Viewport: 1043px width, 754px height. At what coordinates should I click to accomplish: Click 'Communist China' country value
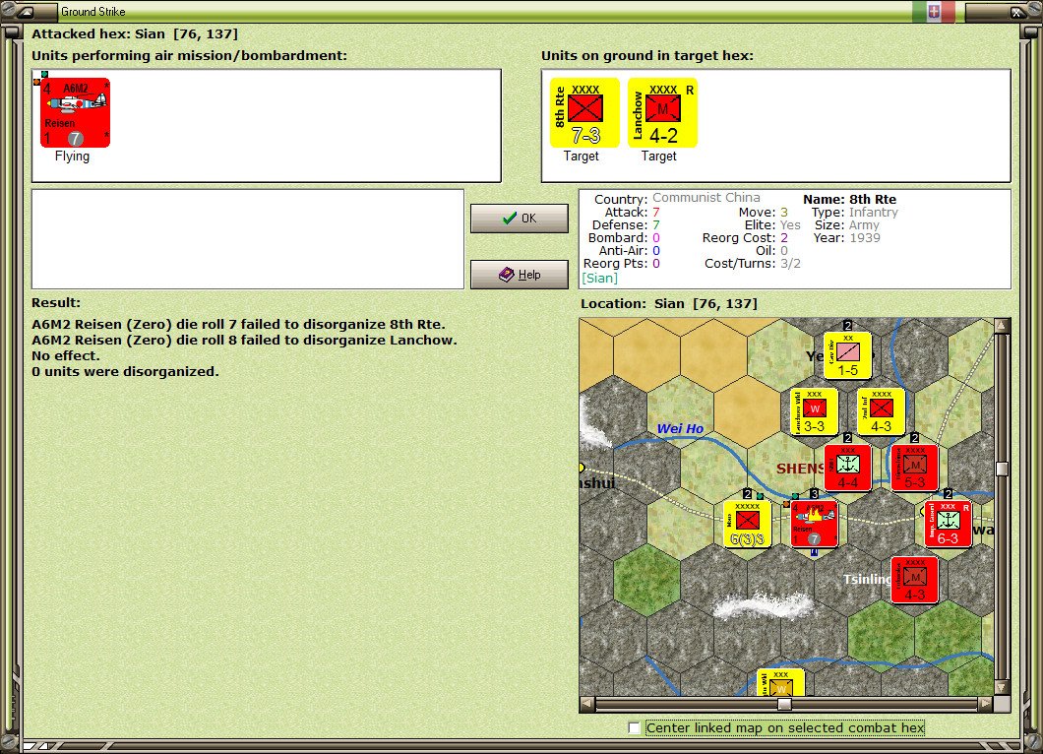[706, 198]
